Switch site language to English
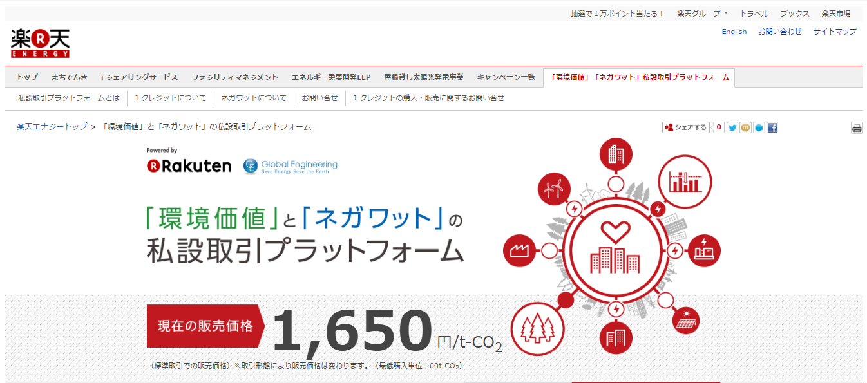The height and width of the screenshot is (383, 867). (734, 32)
